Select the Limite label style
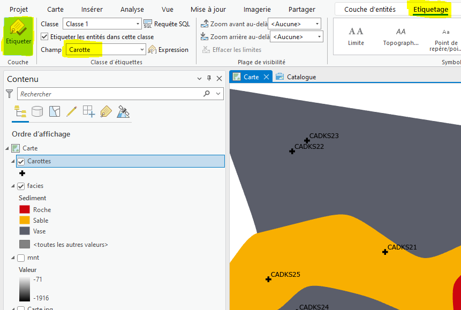The width and height of the screenshot is (461, 310). click(356, 36)
